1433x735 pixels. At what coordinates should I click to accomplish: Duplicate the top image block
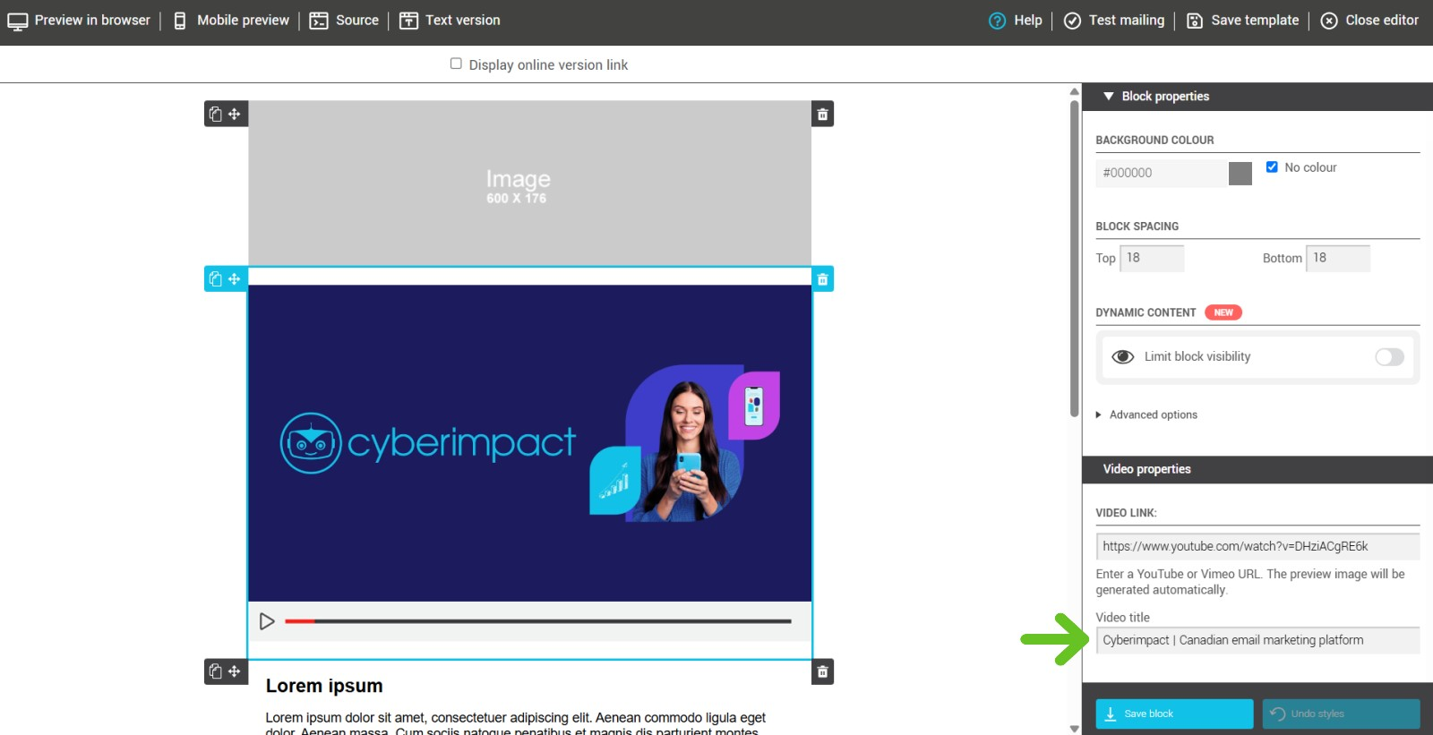(216, 115)
